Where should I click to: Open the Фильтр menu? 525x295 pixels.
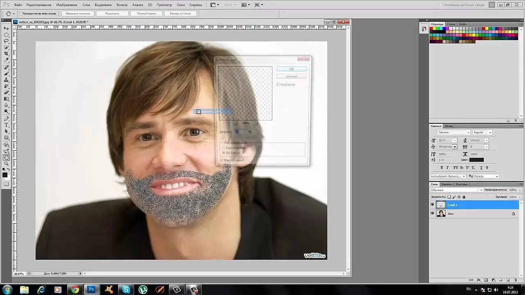(x=122, y=5)
